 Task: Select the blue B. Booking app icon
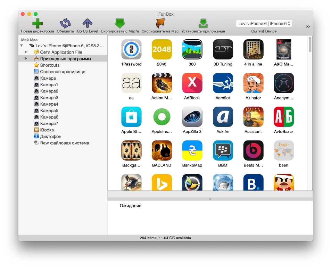click(x=253, y=182)
